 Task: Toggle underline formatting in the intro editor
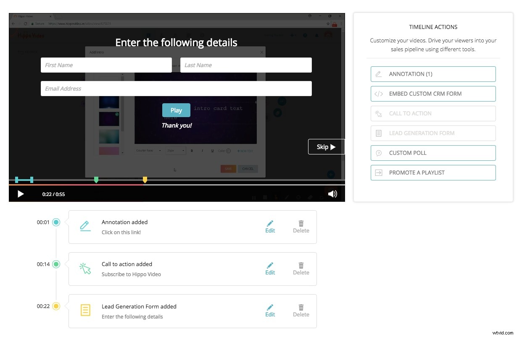coord(212,151)
